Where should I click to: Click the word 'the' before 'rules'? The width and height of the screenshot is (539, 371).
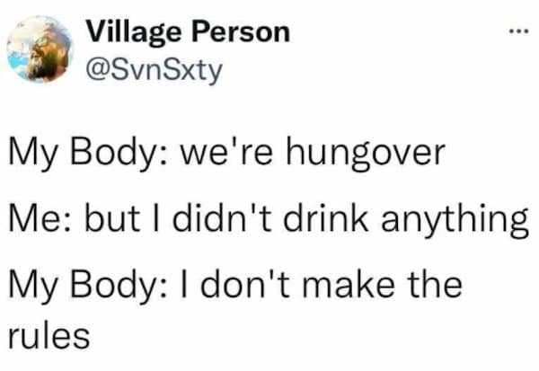click(x=435, y=284)
